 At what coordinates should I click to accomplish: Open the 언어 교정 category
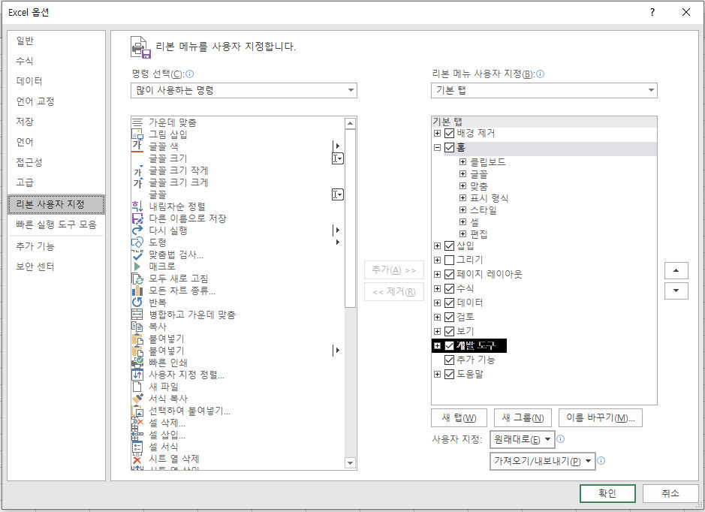click(x=56, y=101)
